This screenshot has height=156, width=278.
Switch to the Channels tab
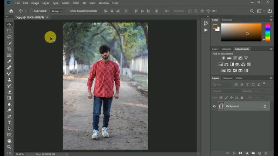[227, 78]
